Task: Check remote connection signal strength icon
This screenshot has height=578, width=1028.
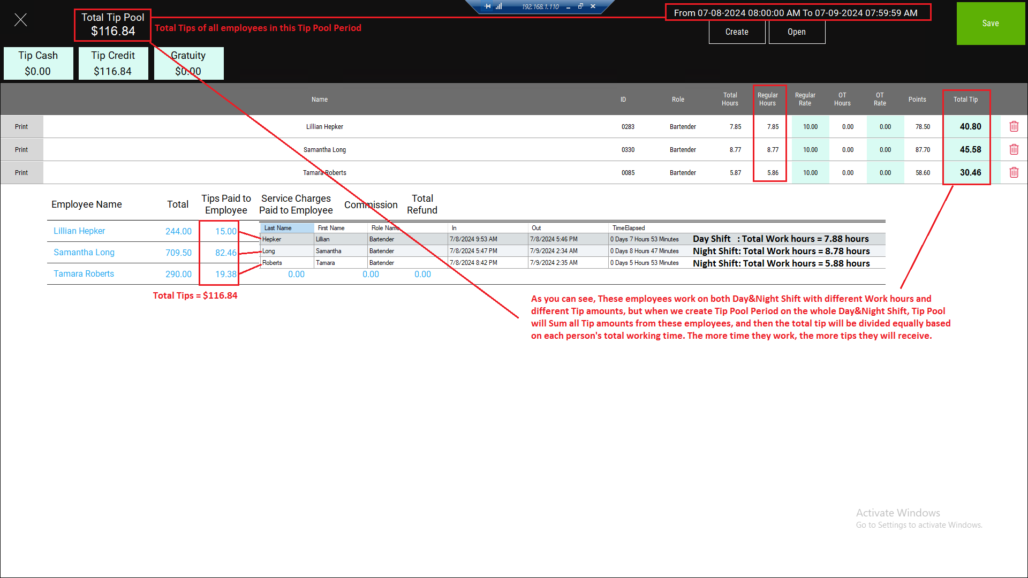Action: [x=498, y=6]
